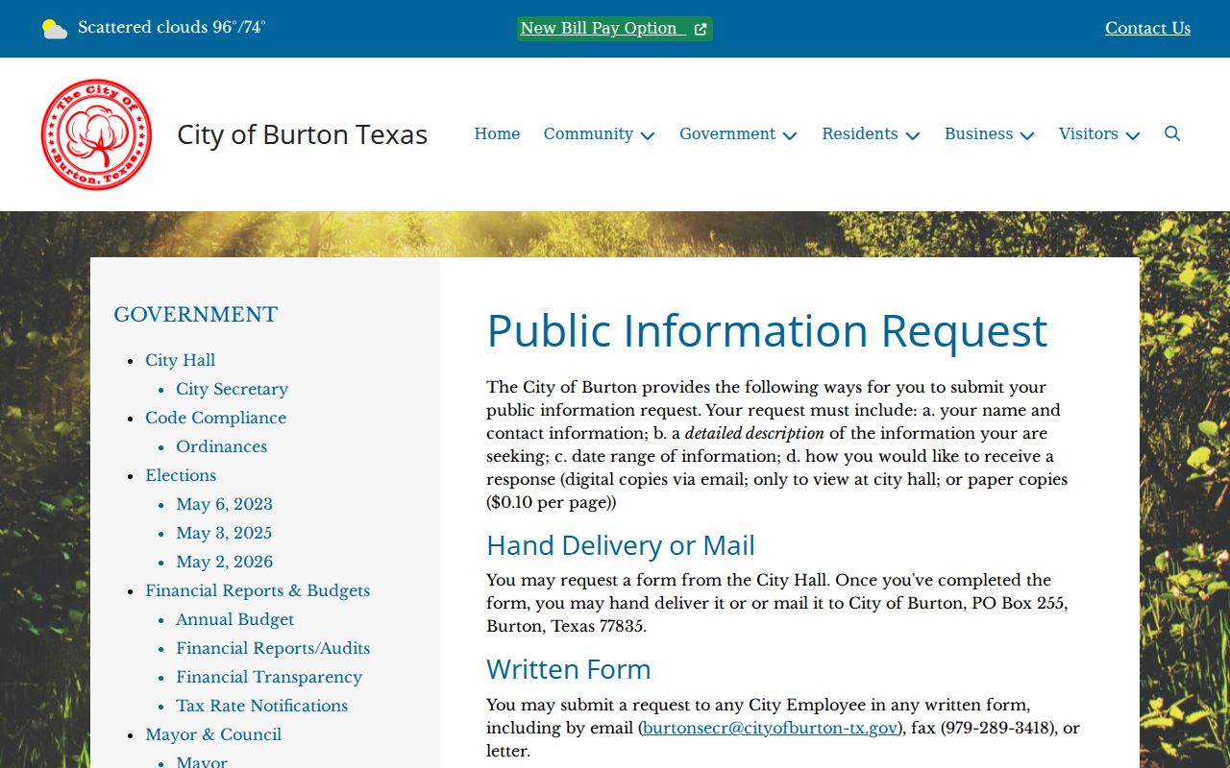The height and width of the screenshot is (768, 1230).
Task: Open the May 3, 2025 election link
Action: click(224, 533)
